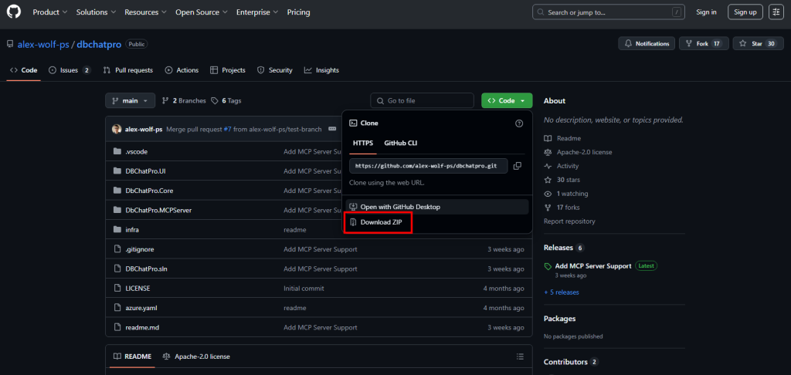Open the DbChatPro.MCPServer folder
The width and height of the screenshot is (791, 375).
pos(158,210)
